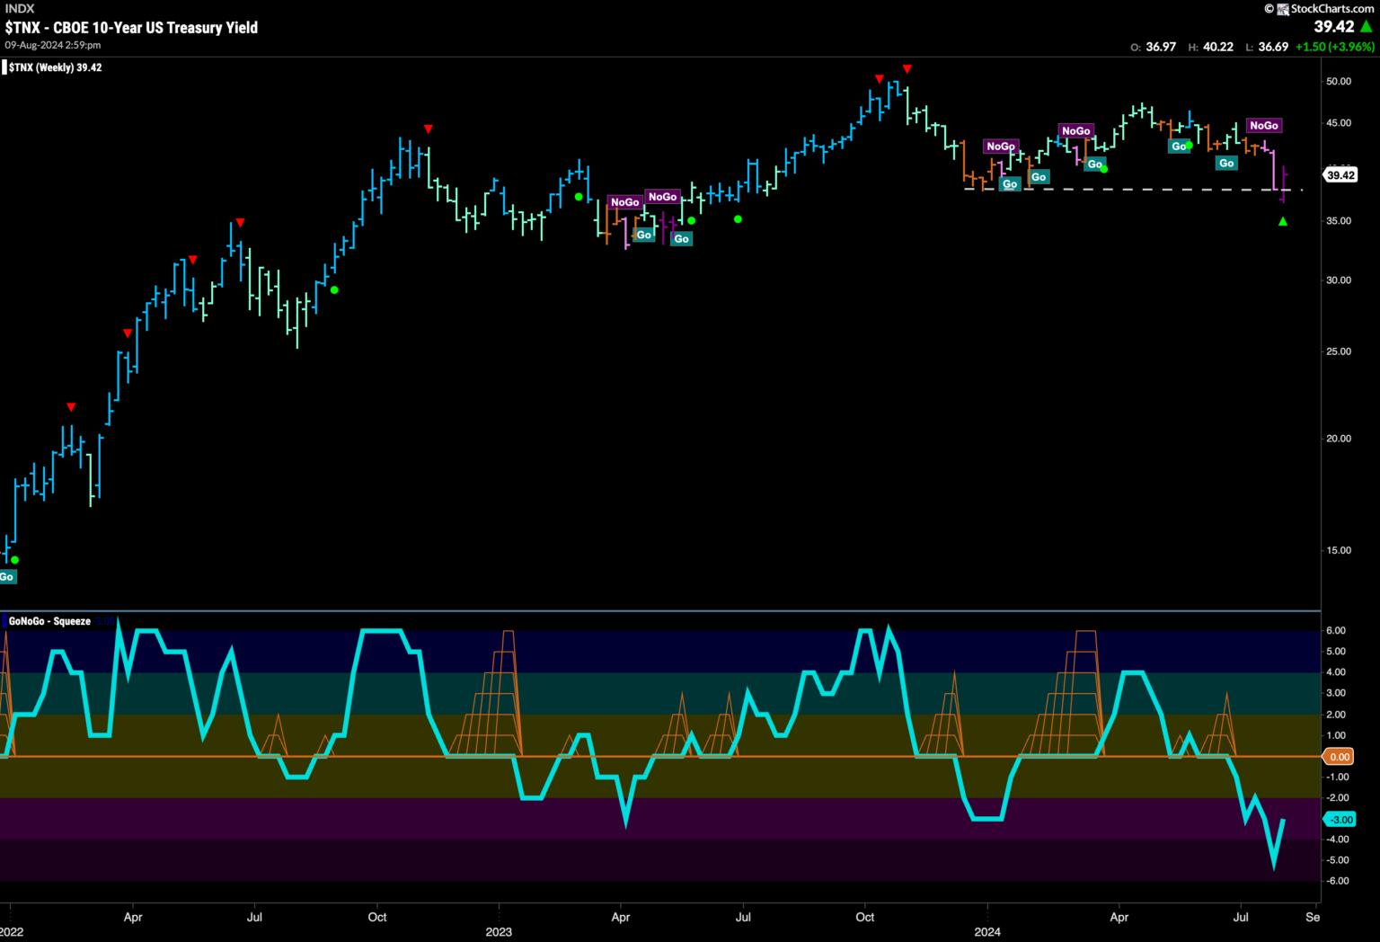Click the Go flag at the chart's bottom-left
This screenshot has width=1380, height=942.
[6, 577]
